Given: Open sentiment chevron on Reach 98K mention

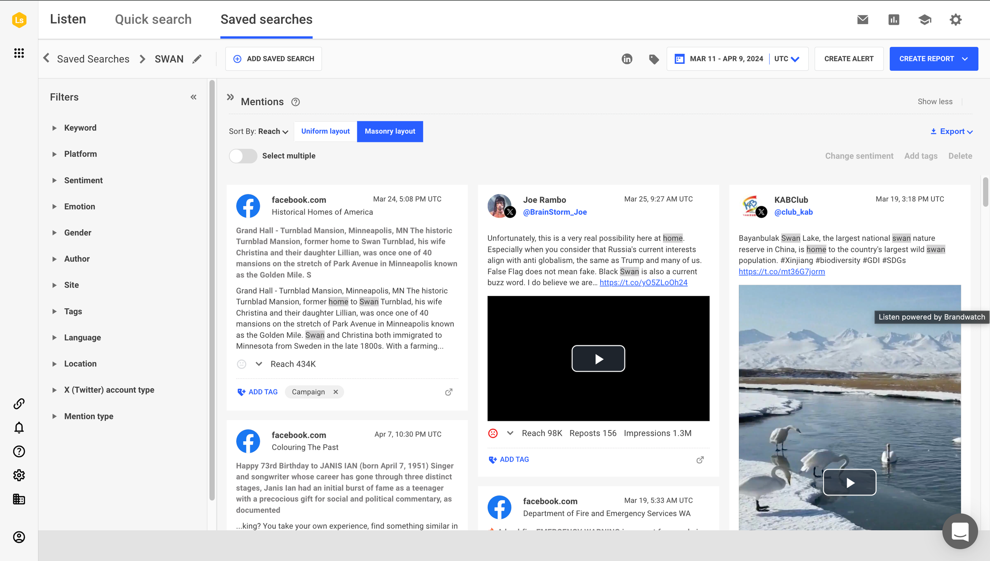Looking at the screenshot, I should (510, 433).
